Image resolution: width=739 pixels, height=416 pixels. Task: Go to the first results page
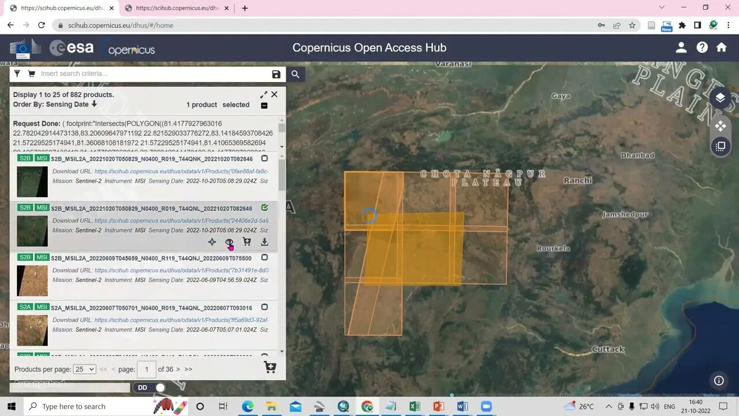(x=103, y=369)
